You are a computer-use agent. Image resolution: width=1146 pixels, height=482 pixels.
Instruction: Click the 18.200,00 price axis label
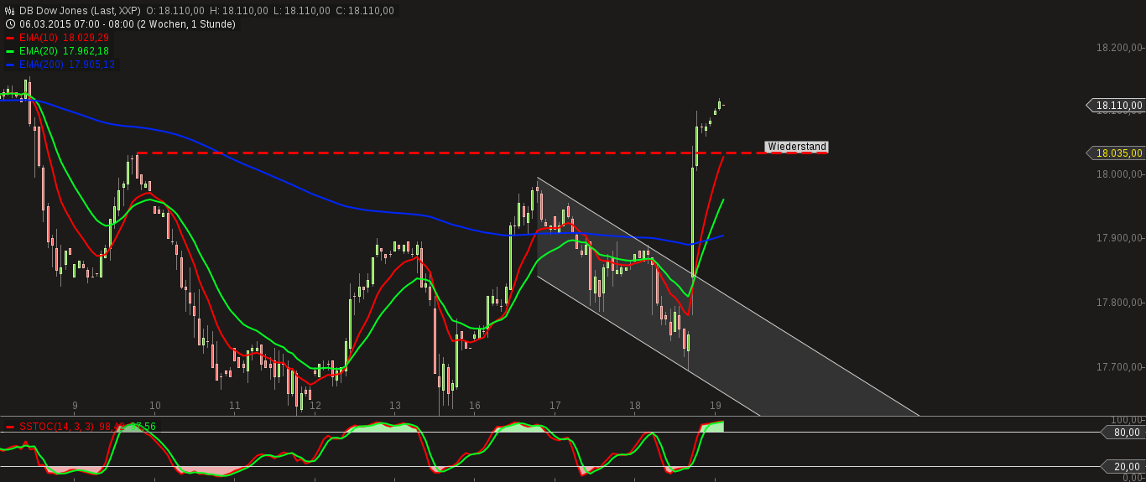[1120, 48]
